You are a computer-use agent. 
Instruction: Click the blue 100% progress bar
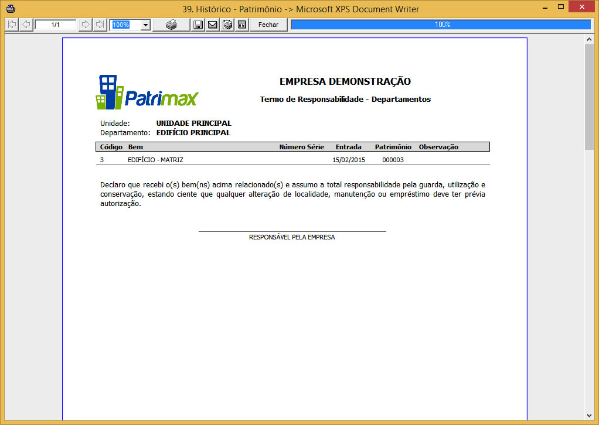(441, 25)
